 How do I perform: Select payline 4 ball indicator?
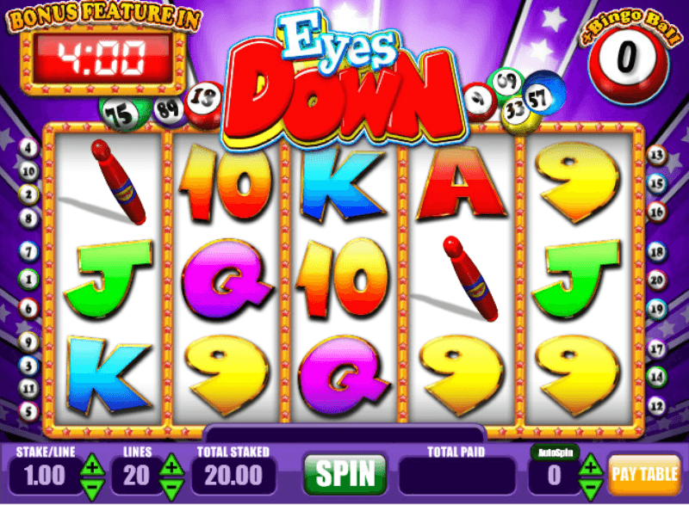click(28, 148)
